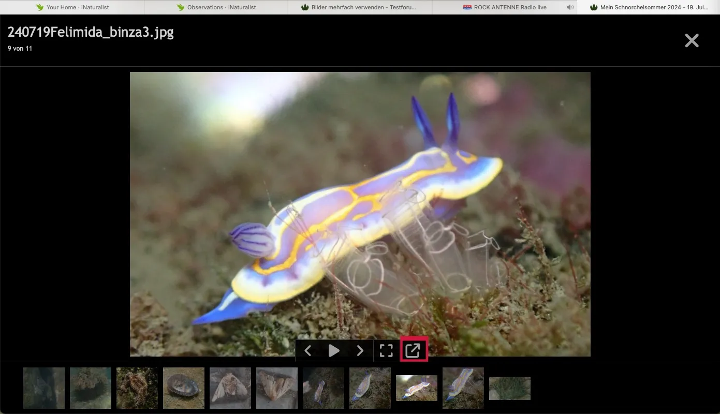Select the seventh thumbnail, small nudibranch on dark ground
This screenshot has width=720, height=414.
coord(324,388)
